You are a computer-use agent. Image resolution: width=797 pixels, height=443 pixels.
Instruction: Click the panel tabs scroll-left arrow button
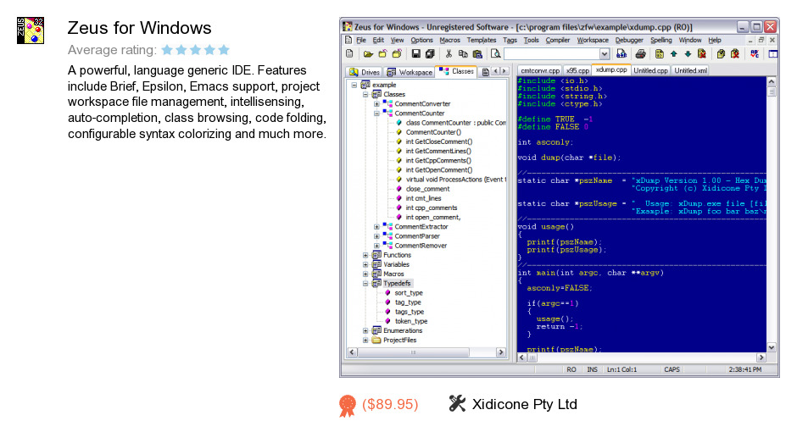(496, 71)
